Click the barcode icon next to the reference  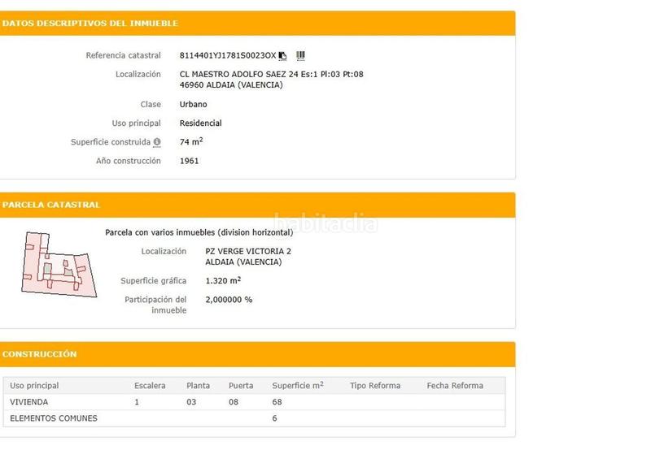tap(300, 56)
